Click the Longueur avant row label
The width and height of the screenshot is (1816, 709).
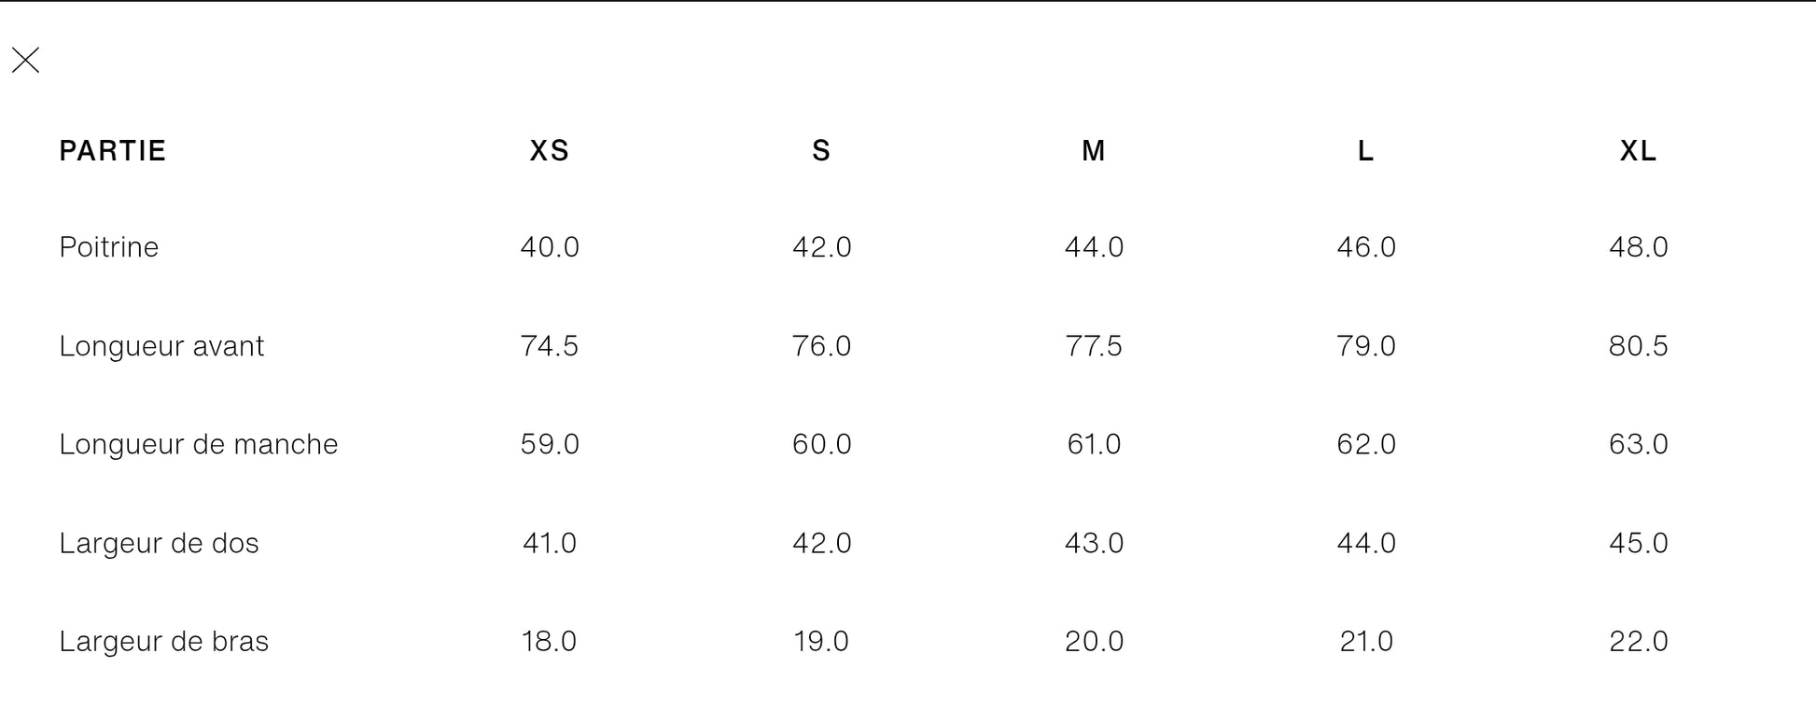click(161, 346)
